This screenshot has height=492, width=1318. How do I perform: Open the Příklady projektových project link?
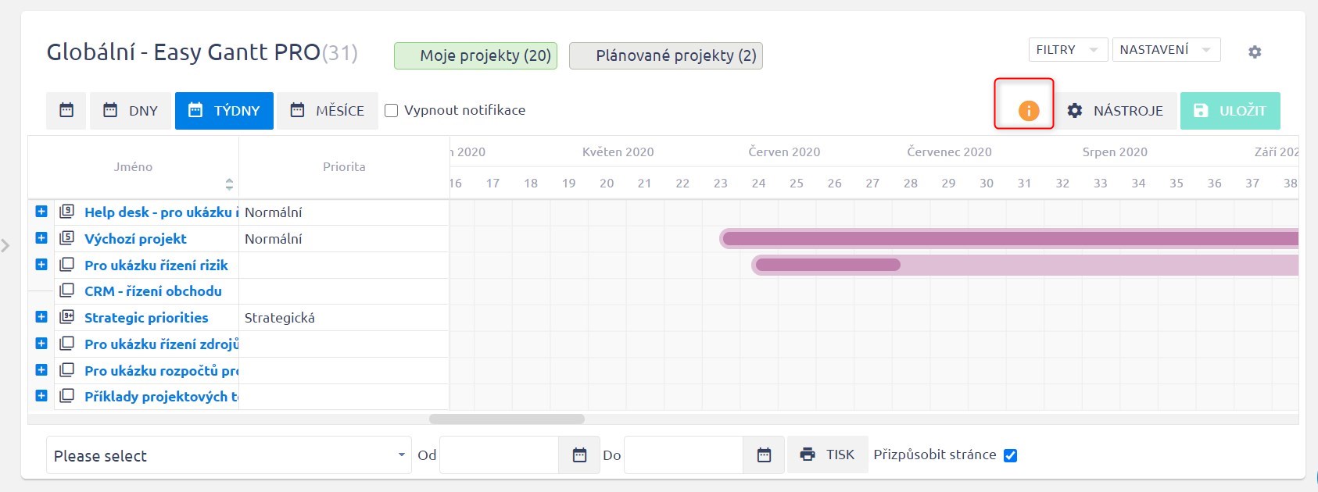click(x=161, y=397)
